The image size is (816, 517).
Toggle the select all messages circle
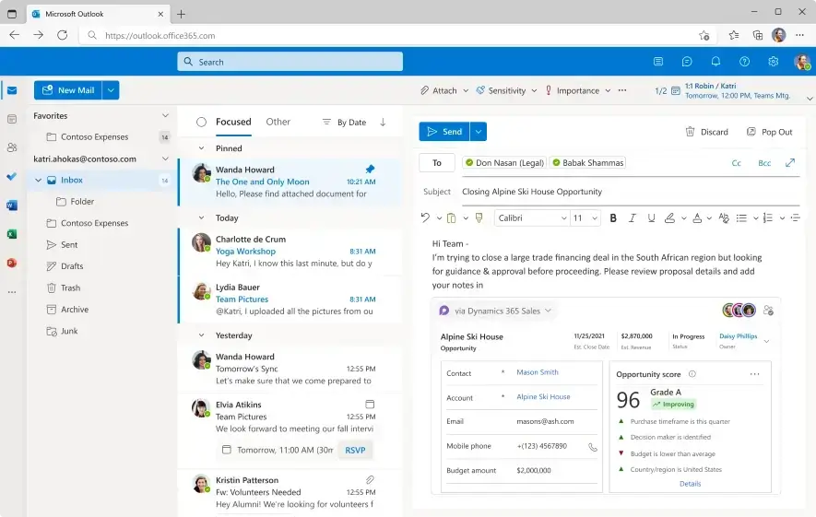click(201, 122)
